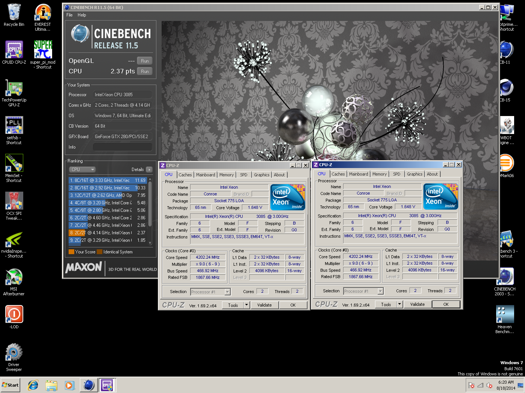Open Internet Explorer from the taskbar
Image resolution: width=525 pixels, height=393 pixels.
pos(33,385)
